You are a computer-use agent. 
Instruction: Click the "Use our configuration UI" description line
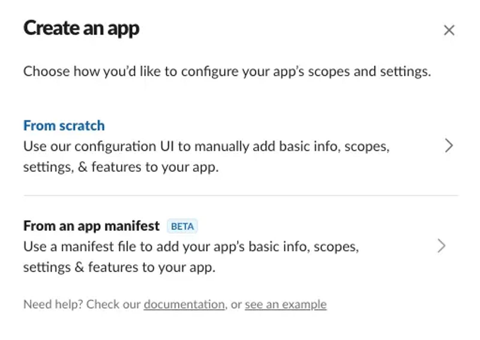[206, 147]
